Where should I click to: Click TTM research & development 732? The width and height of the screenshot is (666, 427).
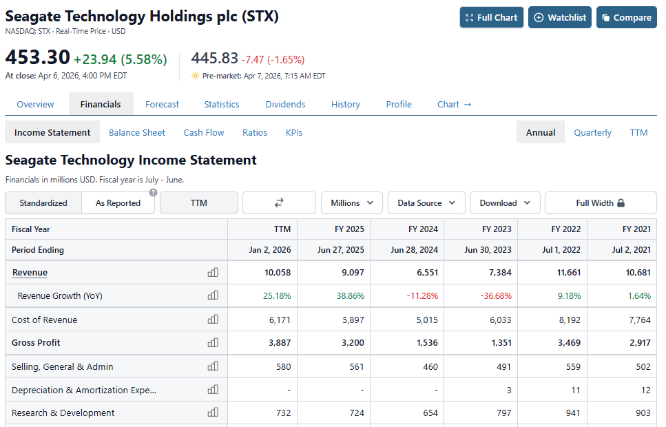[283, 413]
